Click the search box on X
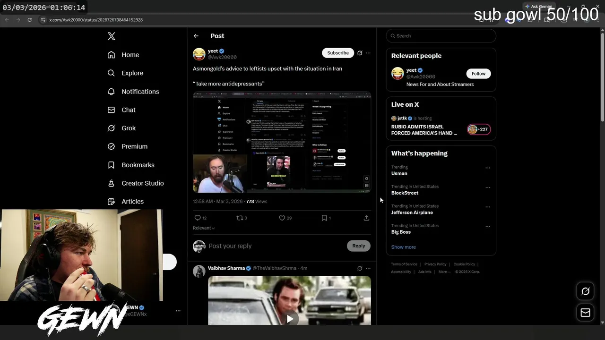 coord(441,36)
